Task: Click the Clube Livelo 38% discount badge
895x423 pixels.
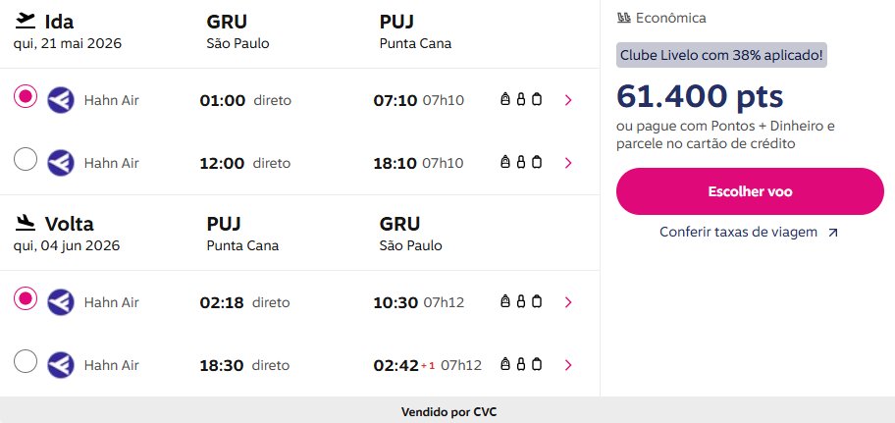Action: click(x=721, y=55)
